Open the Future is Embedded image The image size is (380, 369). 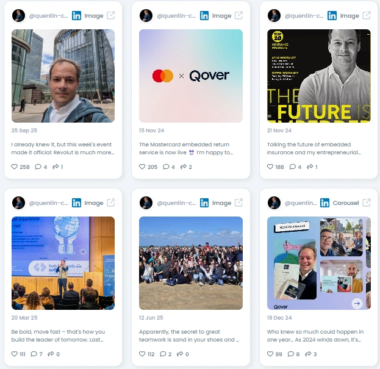(x=318, y=76)
